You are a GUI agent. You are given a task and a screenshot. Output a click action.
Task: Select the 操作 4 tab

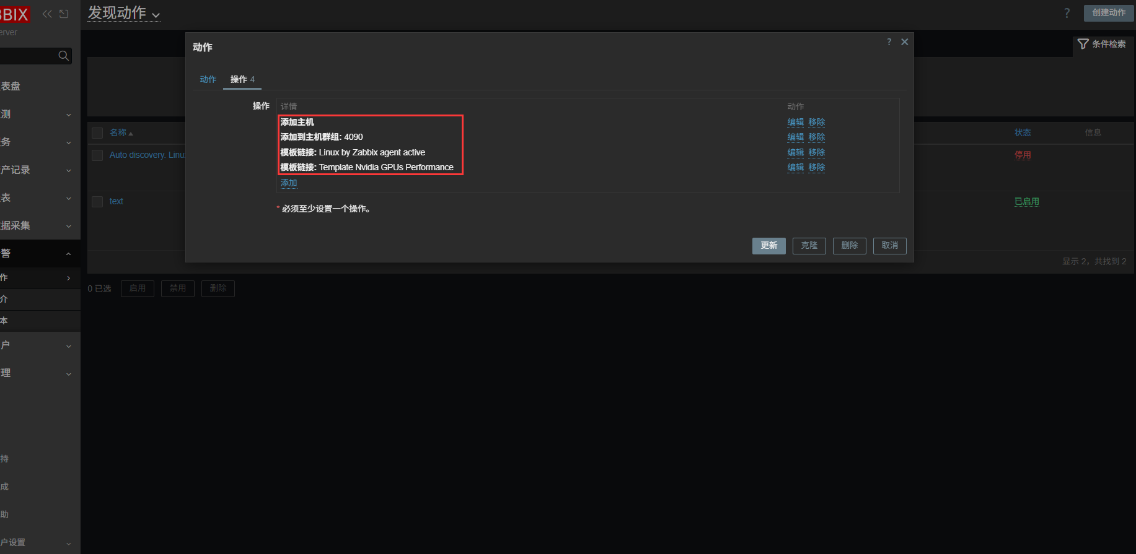coord(242,79)
